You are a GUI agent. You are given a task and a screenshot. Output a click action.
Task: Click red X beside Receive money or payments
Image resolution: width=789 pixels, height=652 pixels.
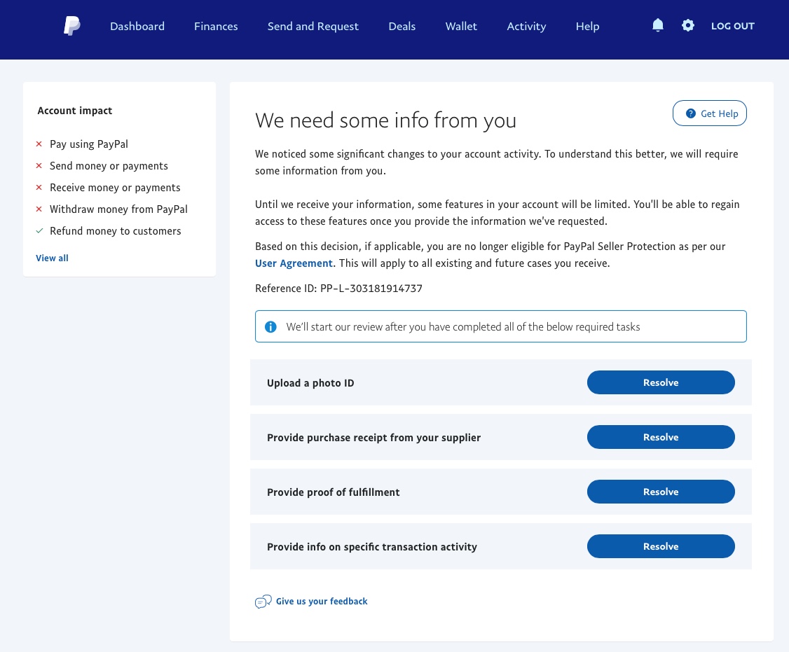coord(39,188)
